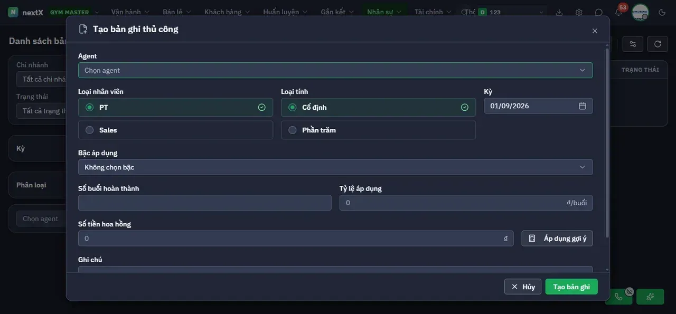Screen dimensions: 676x314
Task: Open the calendar icon in Kỳ field
Action: 583,106
